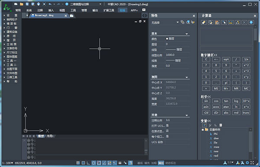Click the Save As icon in quick access toolbar
This screenshot has height=167, width=260.
pyautogui.click(x=33, y=4)
